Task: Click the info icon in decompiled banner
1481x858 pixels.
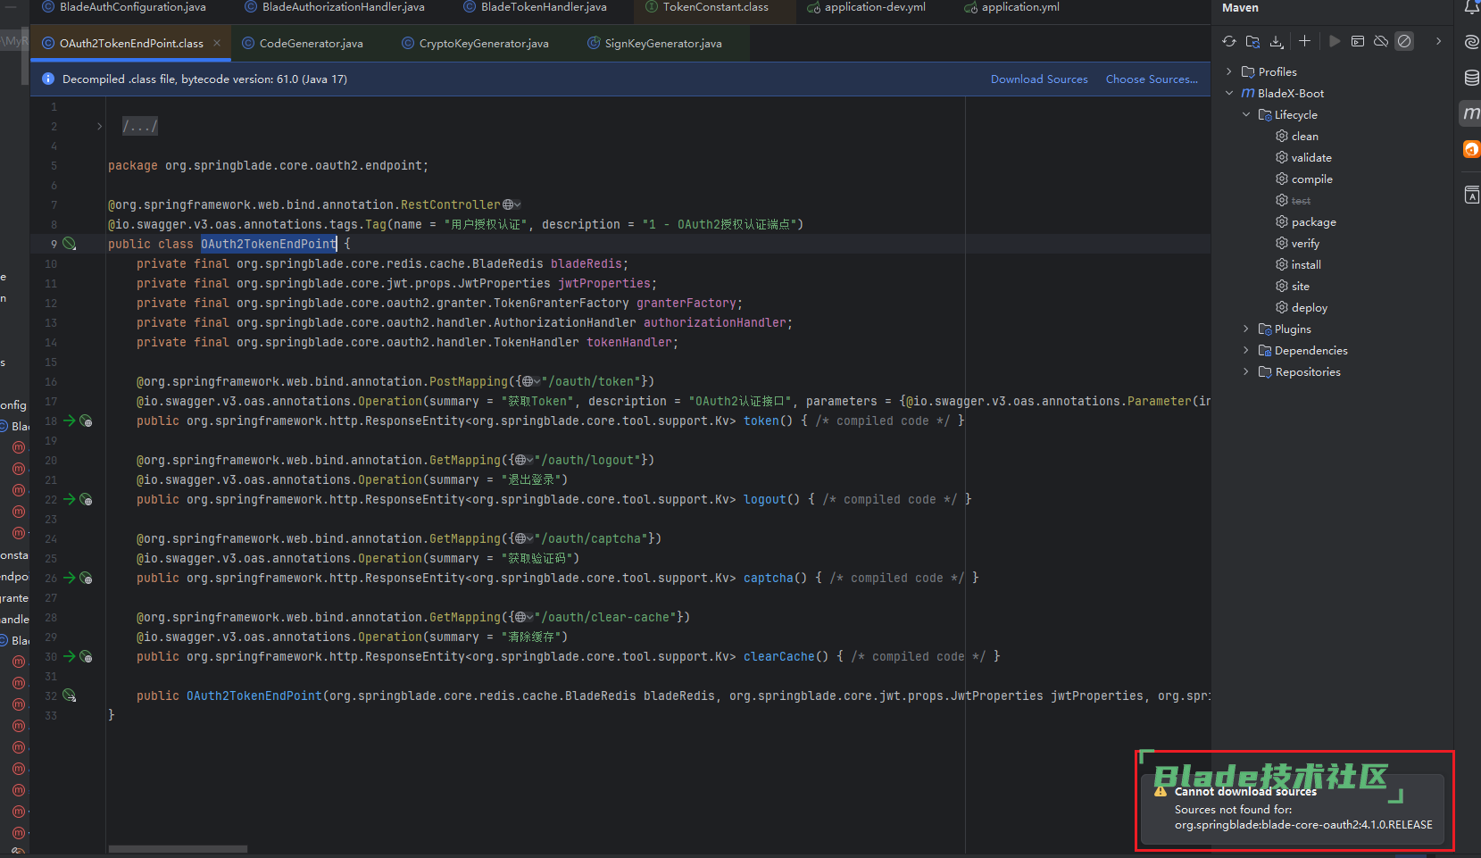Action: 48,79
